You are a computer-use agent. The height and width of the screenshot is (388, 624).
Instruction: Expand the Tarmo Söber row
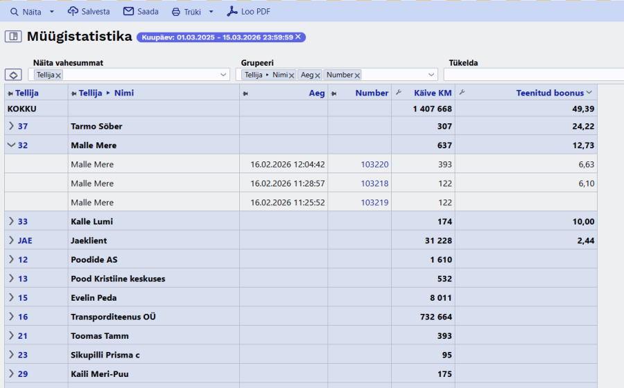(11, 126)
